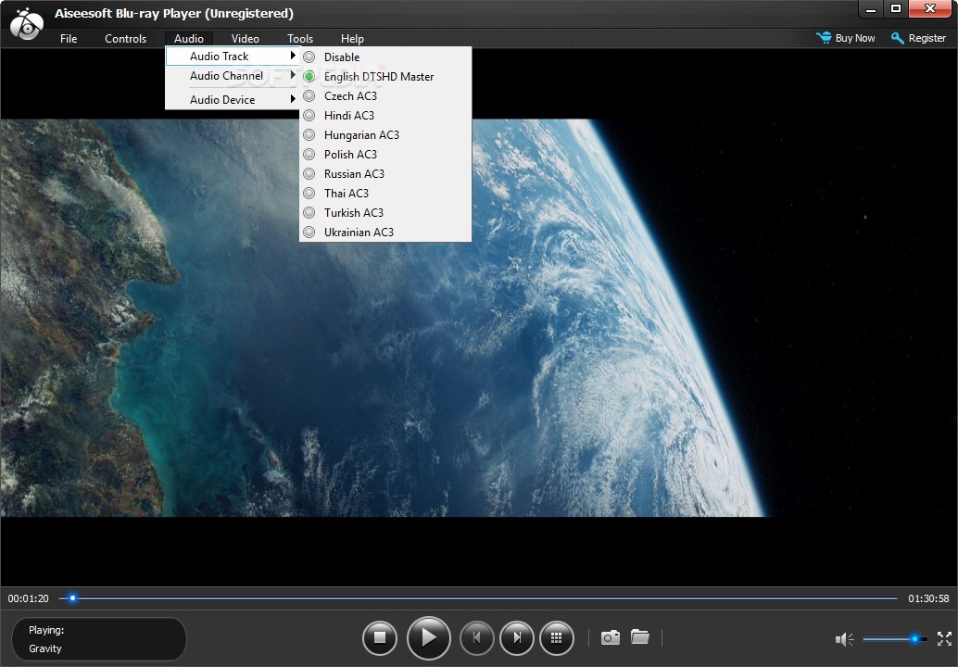Select the Turkish AC3 audio track
The image size is (958, 667).
385,212
